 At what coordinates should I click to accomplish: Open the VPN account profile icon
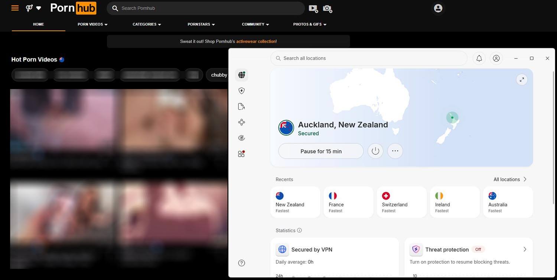(x=496, y=58)
